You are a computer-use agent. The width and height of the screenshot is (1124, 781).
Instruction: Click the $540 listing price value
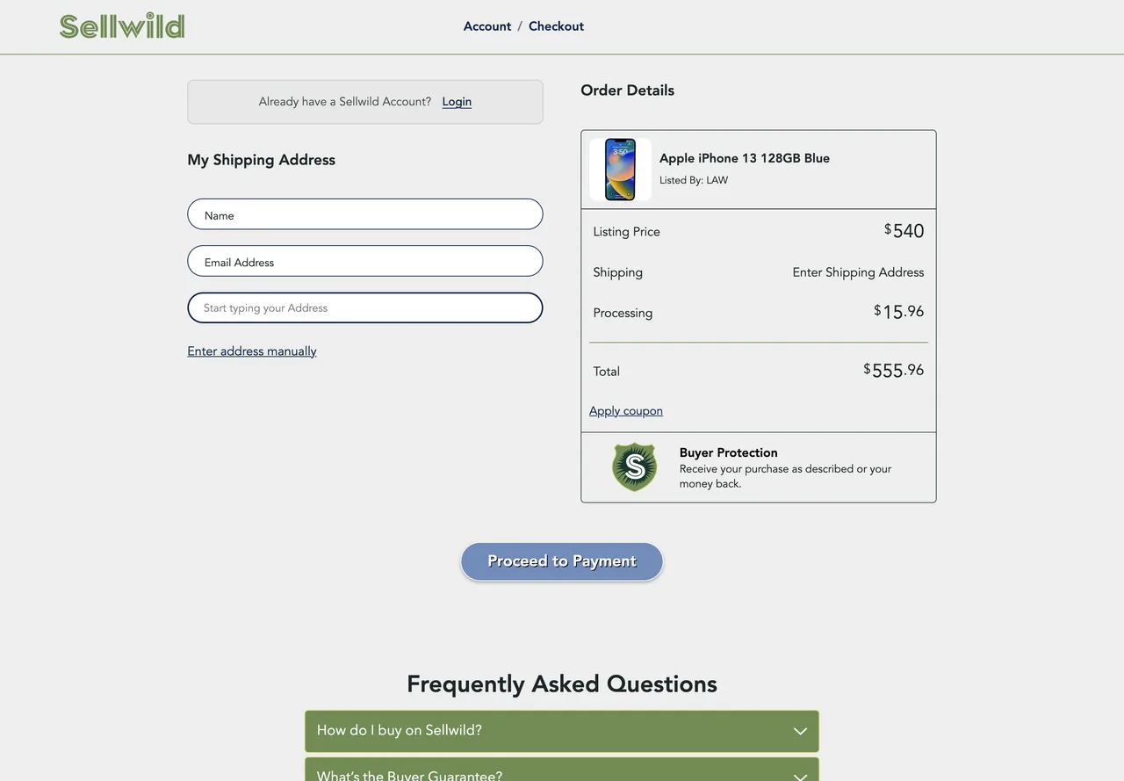tap(904, 231)
